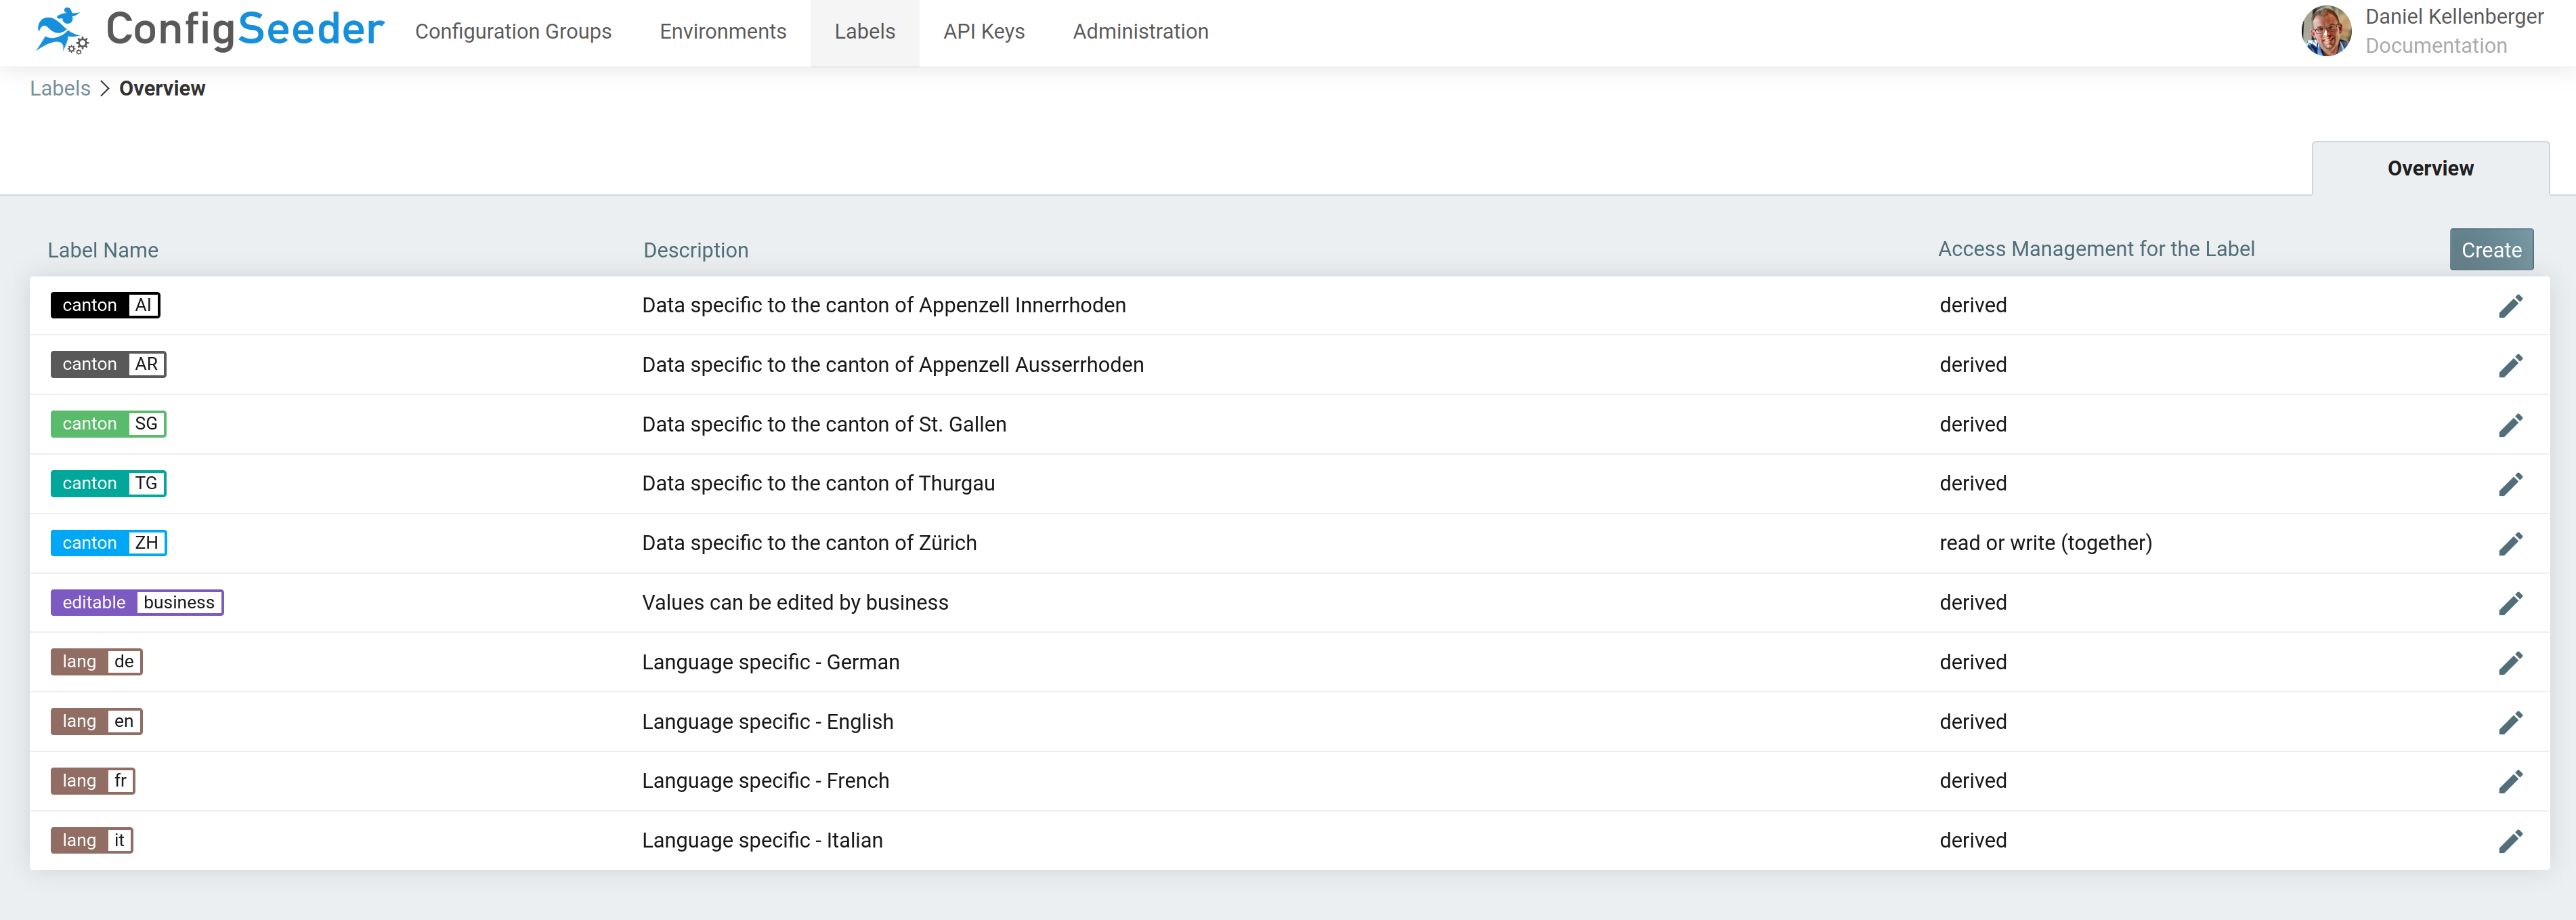
Task: Click the user avatar photo
Action: 2326,30
